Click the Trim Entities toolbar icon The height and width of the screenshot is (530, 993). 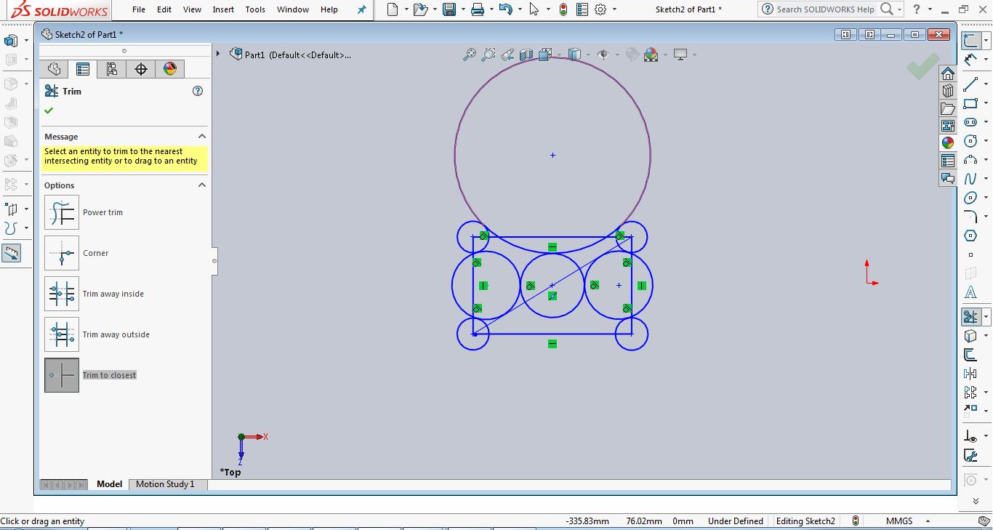[x=970, y=317]
